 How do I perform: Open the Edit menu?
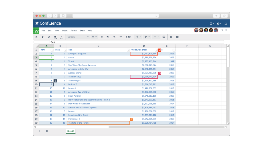(x=50, y=31)
